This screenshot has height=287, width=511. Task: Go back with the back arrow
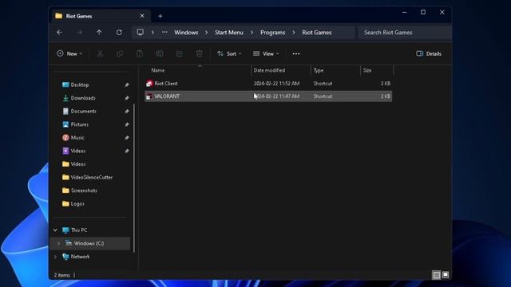pos(59,32)
